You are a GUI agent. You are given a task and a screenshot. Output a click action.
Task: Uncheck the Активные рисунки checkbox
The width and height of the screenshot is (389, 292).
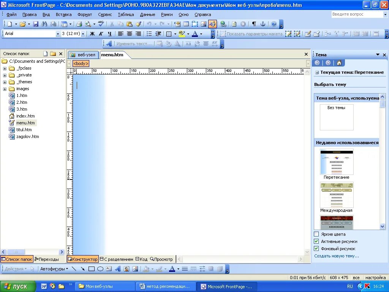click(x=316, y=241)
